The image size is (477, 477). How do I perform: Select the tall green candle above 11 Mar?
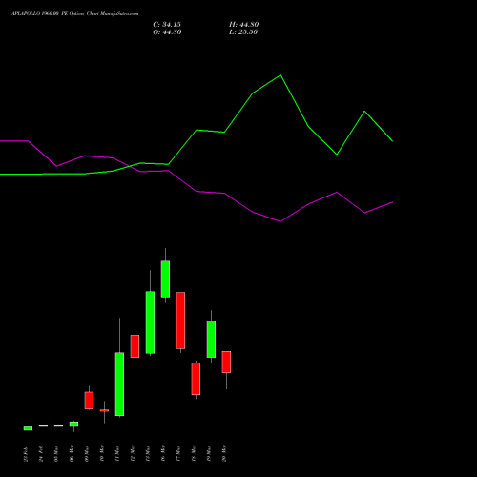tap(119, 384)
